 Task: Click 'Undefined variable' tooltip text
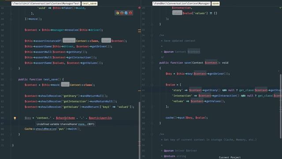57,124
